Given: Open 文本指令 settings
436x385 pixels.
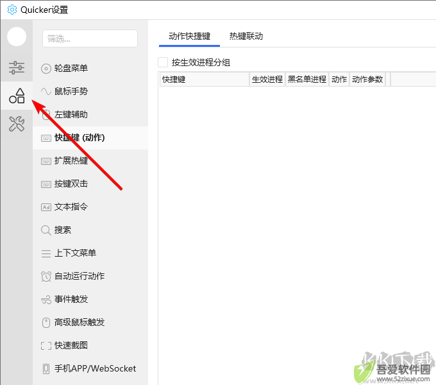Looking at the screenshot, I should click(x=90, y=207).
